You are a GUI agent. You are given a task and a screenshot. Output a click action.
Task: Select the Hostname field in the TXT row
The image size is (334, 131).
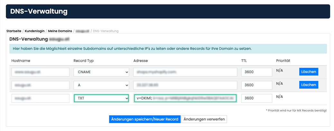click(41, 98)
